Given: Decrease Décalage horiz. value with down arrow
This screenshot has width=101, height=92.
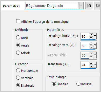Looking at the screenshot, I should (x=91, y=38).
